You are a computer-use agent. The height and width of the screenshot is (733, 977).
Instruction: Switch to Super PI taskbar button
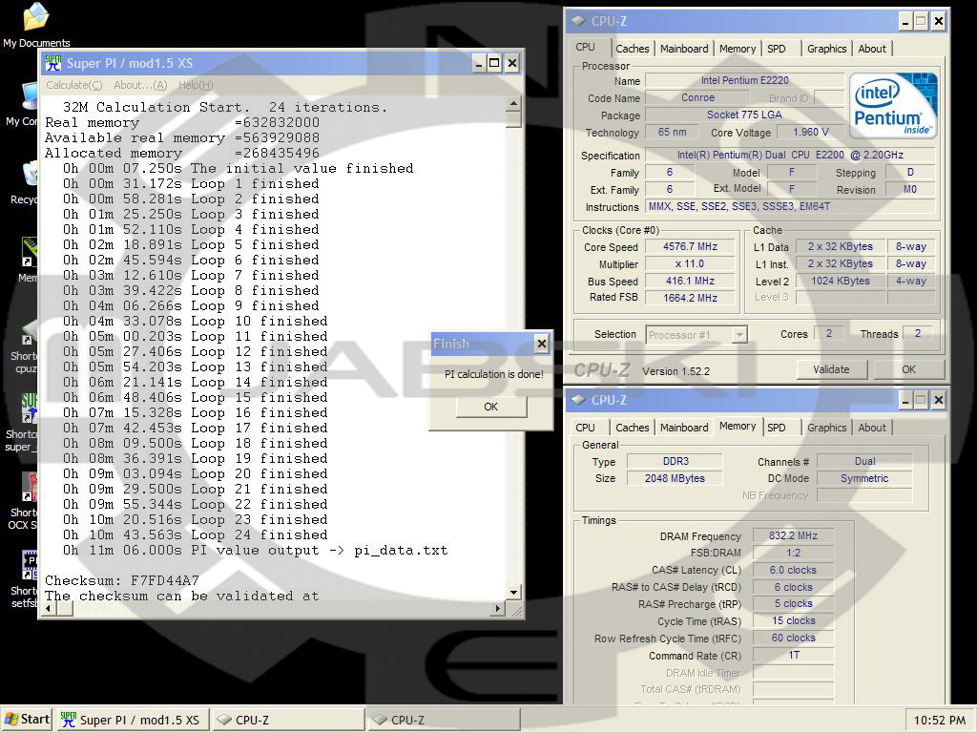pos(132,720)
